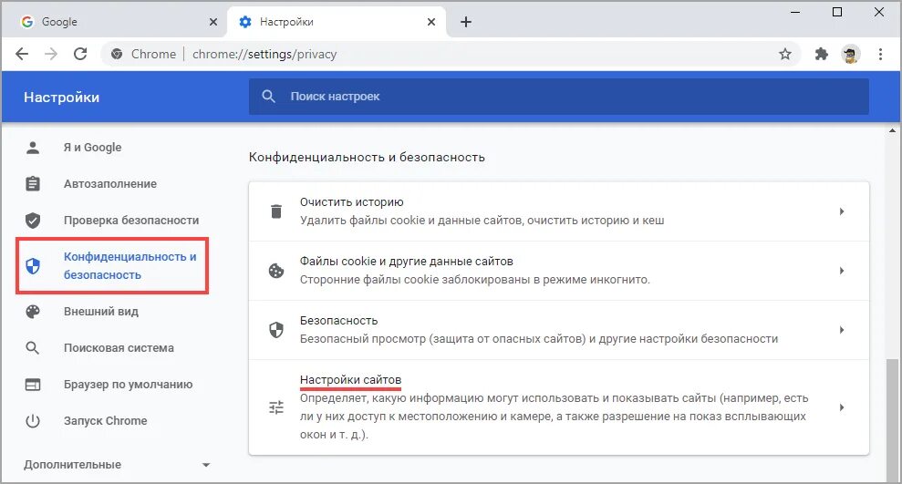Image resolution: width=902 pixels, height=484 pixels.
Task: Click the Безопасность row title
Action: [339, 321]
